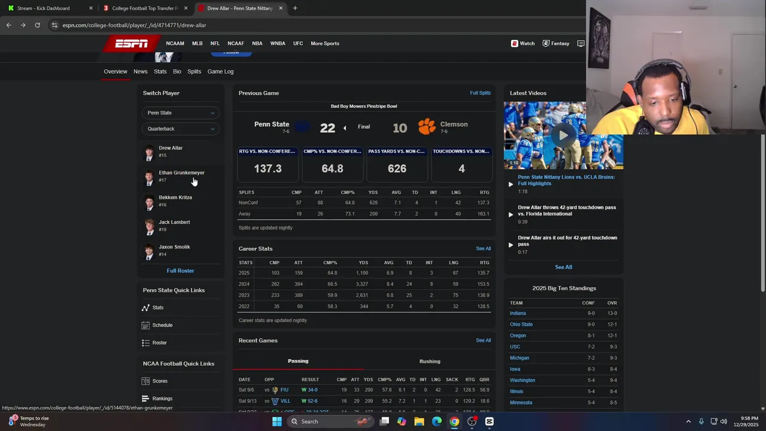Click the ESPN logo
The width and height of the screenshot is (766, 431).
[x=132, y=43]
